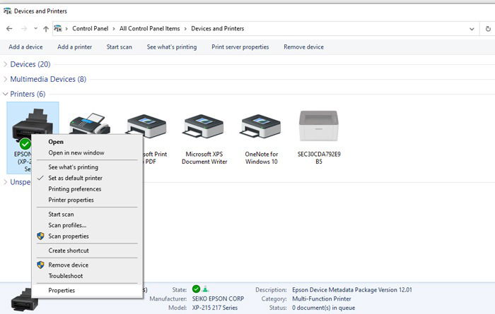Click the back navigation arrow

(9, 29)
